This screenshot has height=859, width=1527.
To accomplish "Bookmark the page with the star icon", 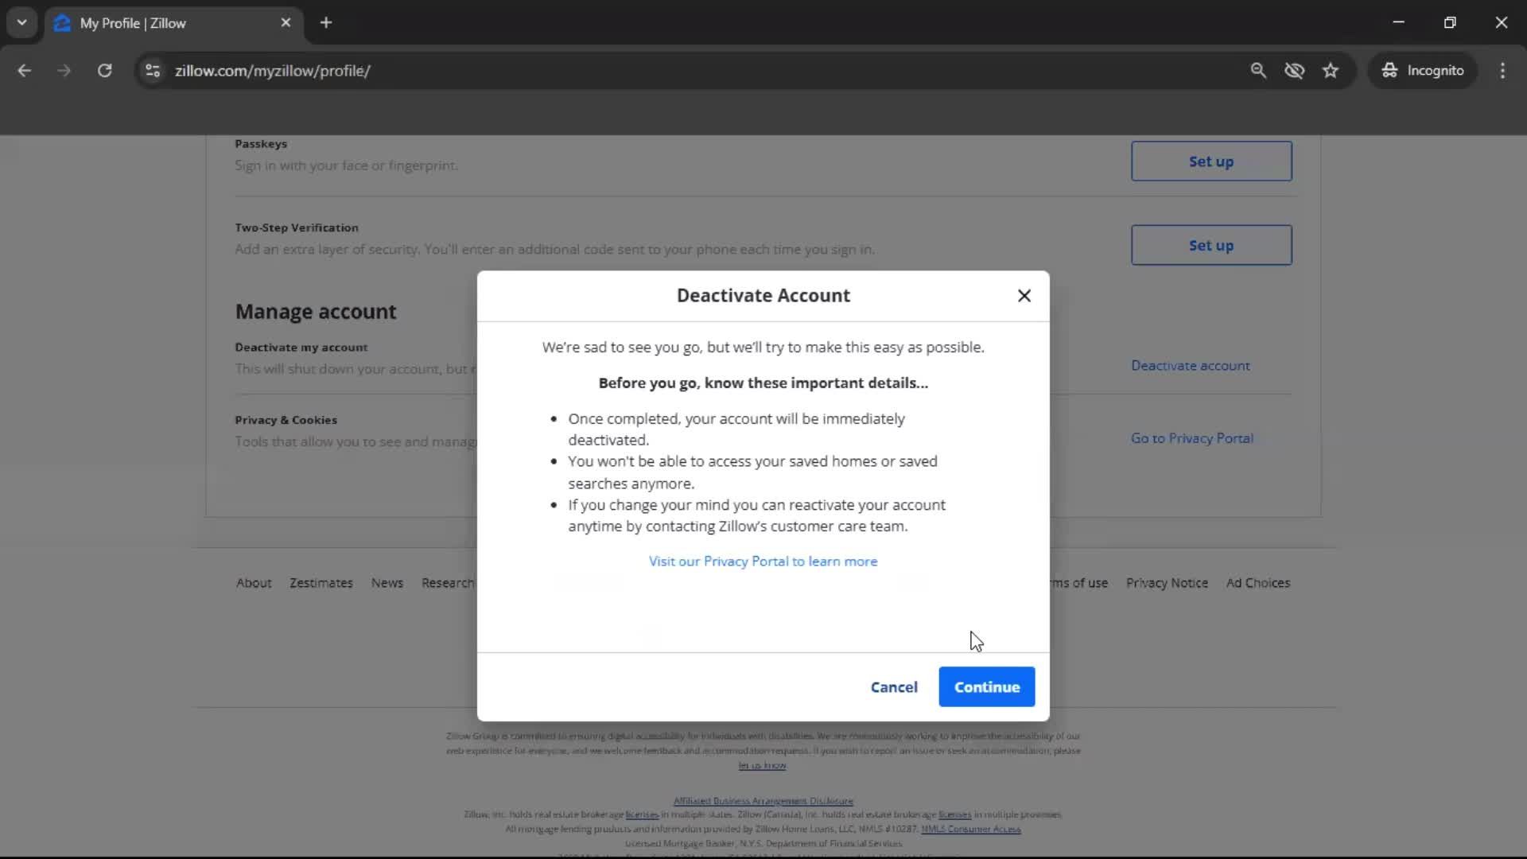I will click(x=1331, y=70).
